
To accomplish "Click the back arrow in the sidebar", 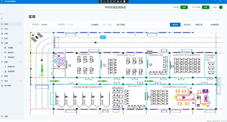I will pyautogui.click(x=2, y=13).
